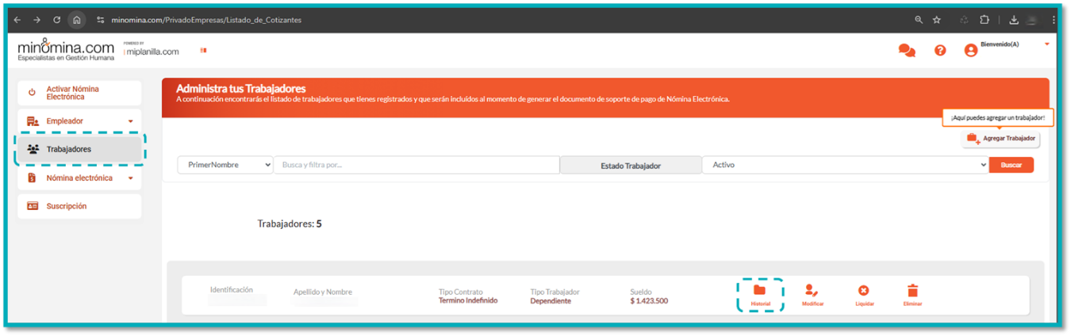Open browser extensions puzzle icon

[x=985, y=20]
